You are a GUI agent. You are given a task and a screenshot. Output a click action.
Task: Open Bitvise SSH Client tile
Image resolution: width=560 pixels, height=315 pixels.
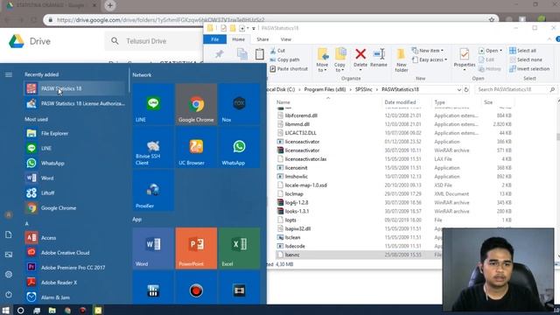coord(153,147)
